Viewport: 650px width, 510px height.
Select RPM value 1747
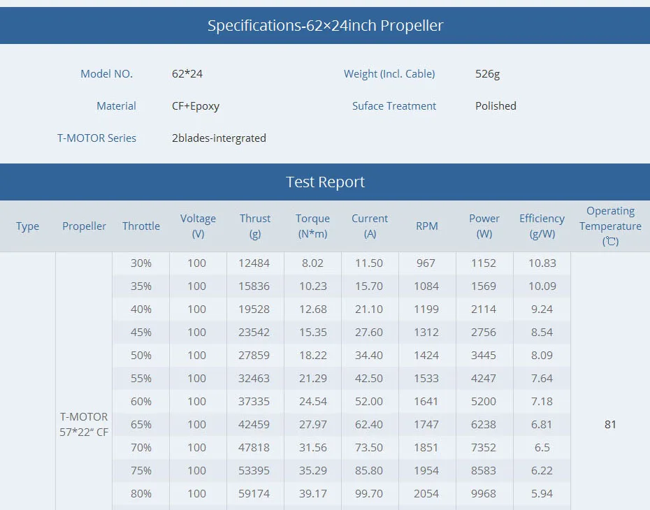click(426, 425)
